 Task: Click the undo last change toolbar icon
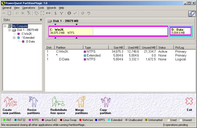89,13
